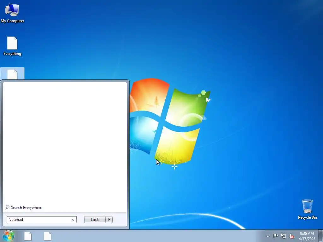
Task: Click Search Everywhere link
Action: click(x=26, y=208)
